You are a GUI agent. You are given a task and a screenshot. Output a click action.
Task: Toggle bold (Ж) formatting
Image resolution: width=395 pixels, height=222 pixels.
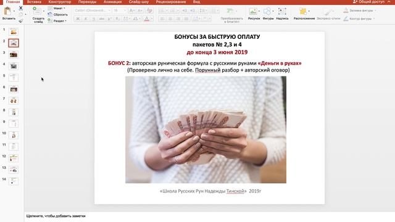[x=78, y=19]
